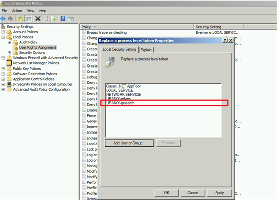Click the blue Help toolbar icon

click(x=63, y=18)
